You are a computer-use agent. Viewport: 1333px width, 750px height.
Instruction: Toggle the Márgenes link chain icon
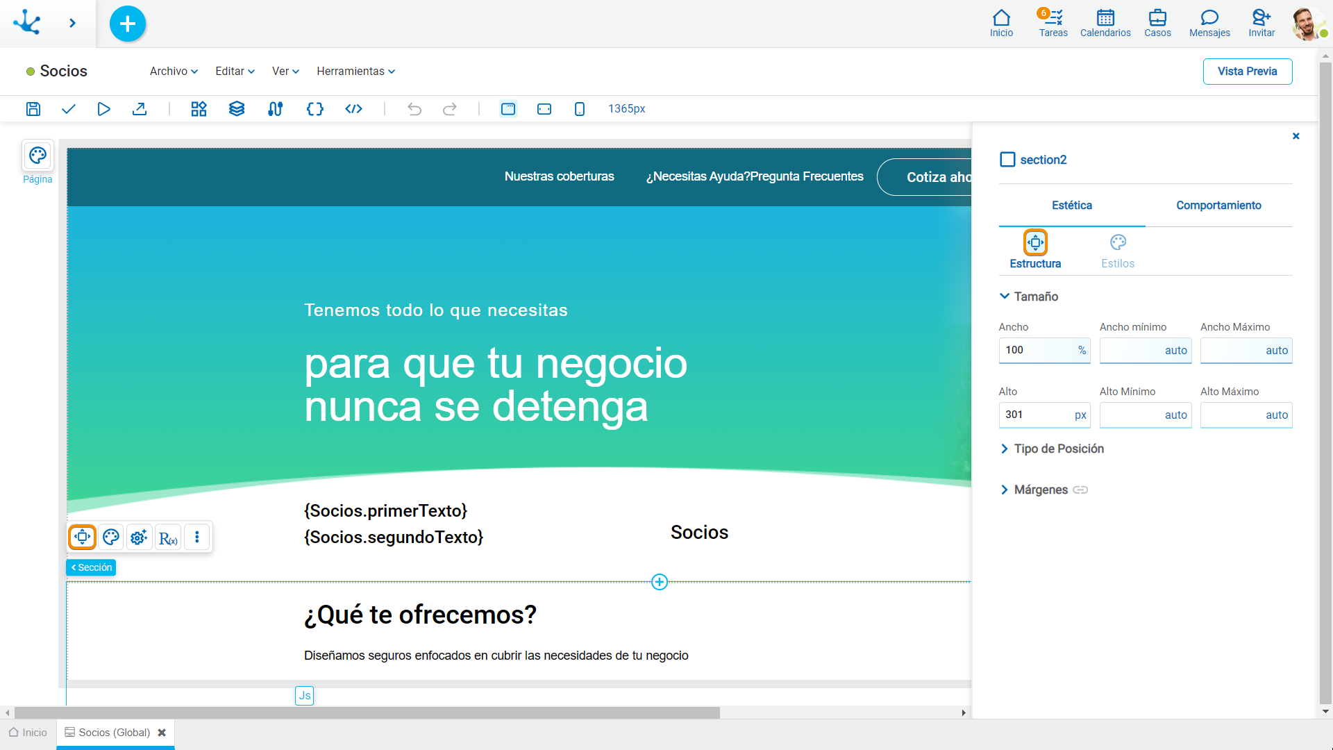coord(1080,490)
